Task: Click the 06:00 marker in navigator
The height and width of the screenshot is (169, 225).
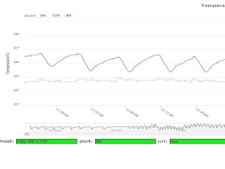Action: 117,130
